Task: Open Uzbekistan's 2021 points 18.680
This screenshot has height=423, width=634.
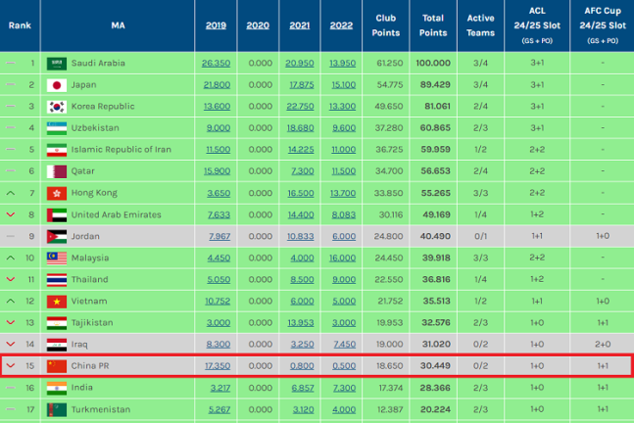Action: click(x=301, y=128)
